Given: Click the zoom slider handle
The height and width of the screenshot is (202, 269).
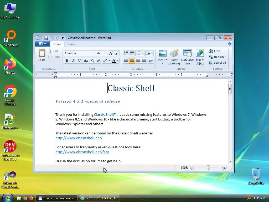Looking at the screenshot, I should (208, 168).
